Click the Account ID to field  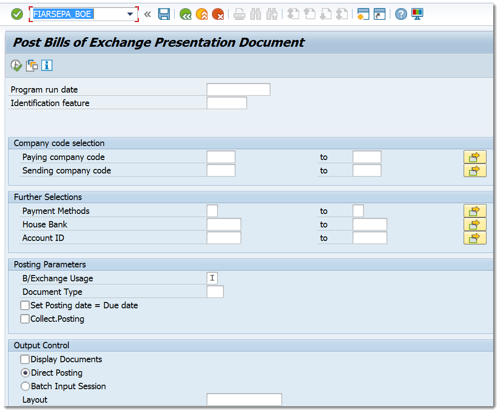tap(370, 238)
